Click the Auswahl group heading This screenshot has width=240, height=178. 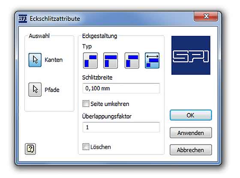pos(39,36)
